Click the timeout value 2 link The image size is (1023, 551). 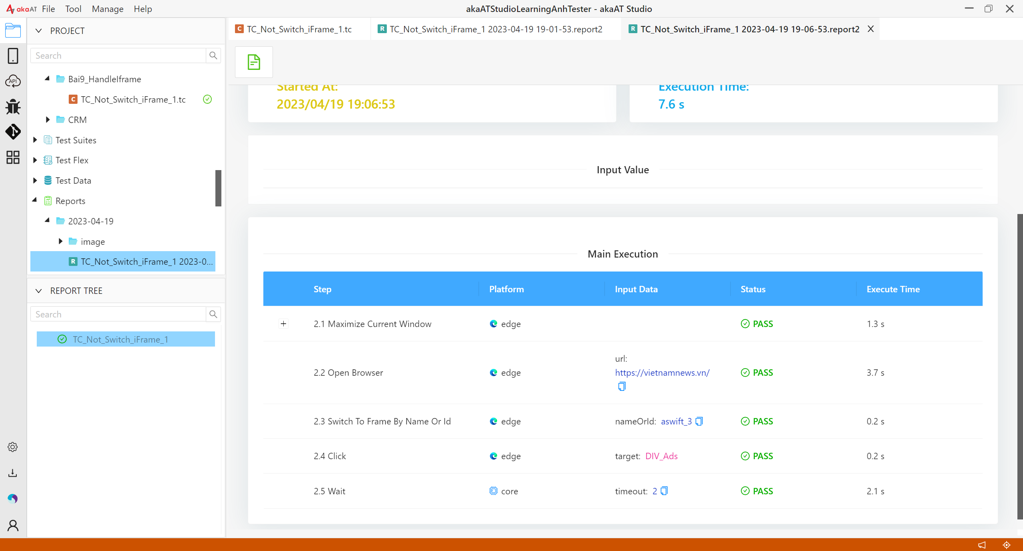tap(655, 491)
